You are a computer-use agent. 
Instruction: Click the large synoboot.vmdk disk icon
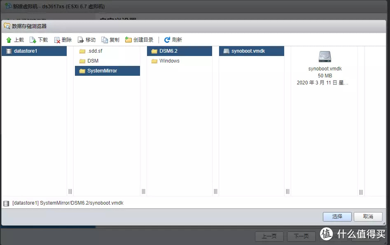point(325,56)
